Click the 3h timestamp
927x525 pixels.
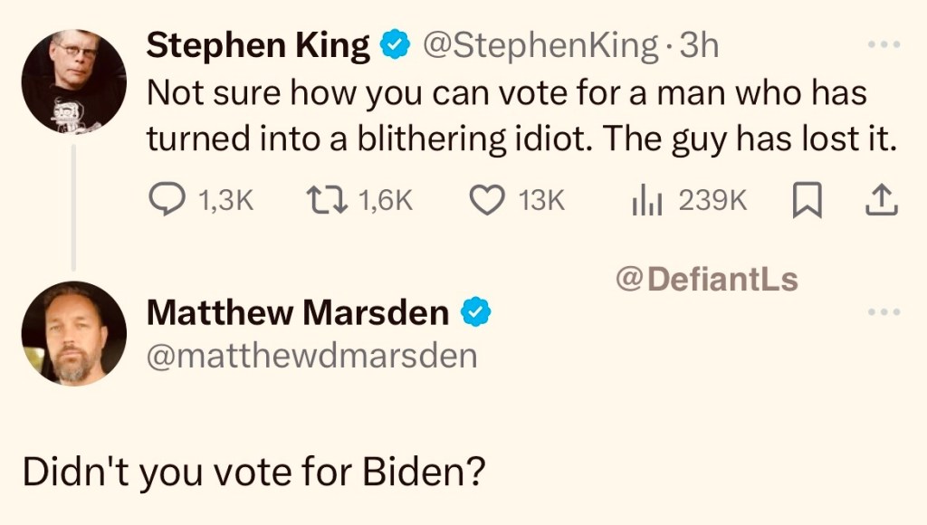point(700,44)
